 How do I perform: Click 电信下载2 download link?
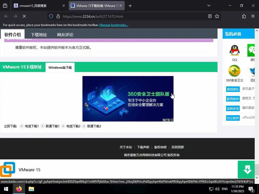73,126
